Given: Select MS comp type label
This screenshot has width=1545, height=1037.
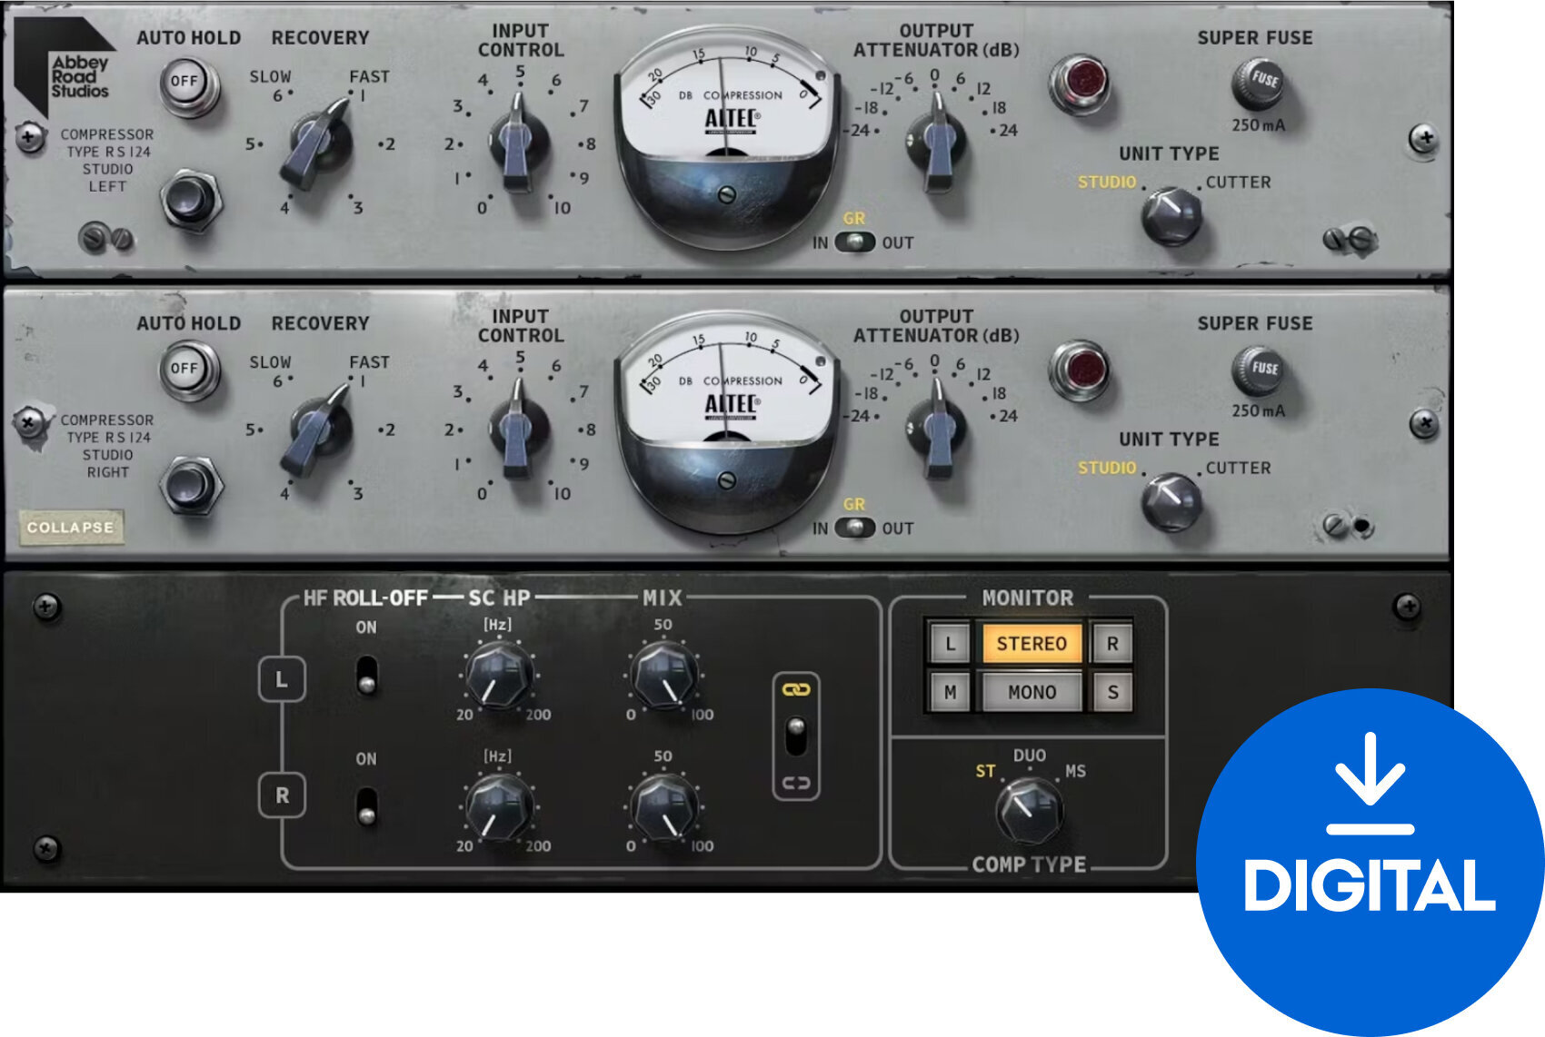Looking at the screenshot, I should click(1075, 772).
